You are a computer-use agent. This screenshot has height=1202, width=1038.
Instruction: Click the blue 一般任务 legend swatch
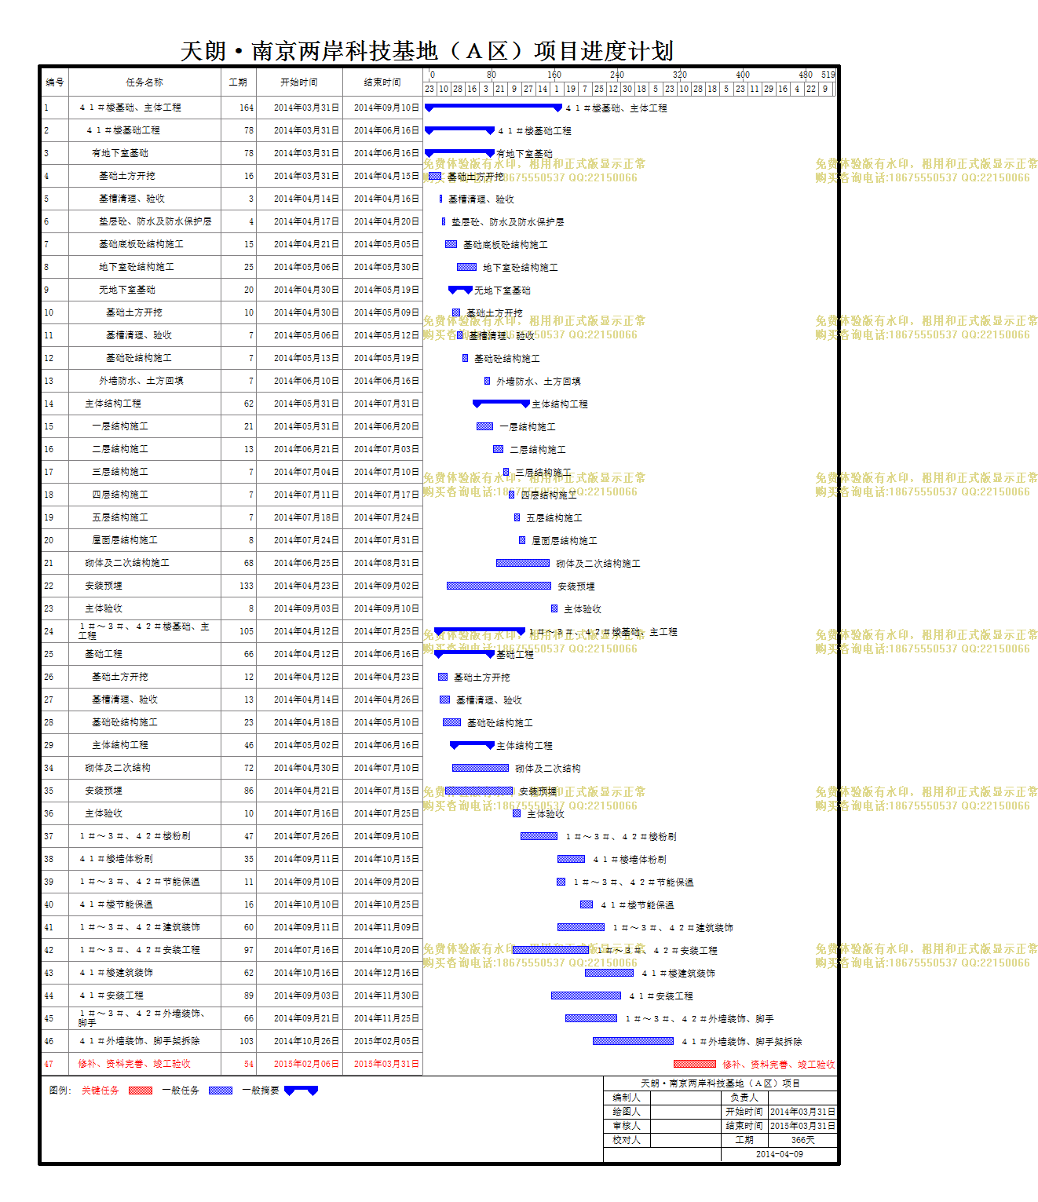(x=221, y=1091)
